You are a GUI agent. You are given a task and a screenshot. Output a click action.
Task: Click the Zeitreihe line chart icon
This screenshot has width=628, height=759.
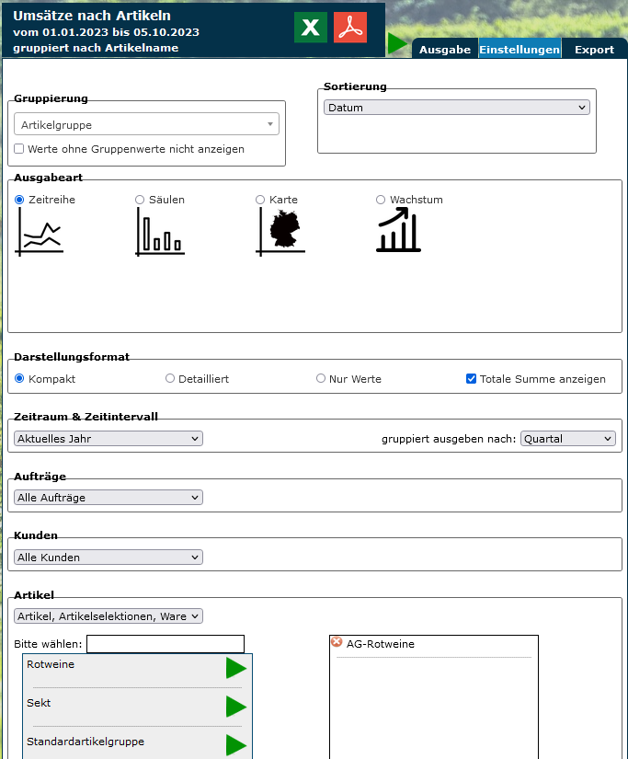[x=40, y=232]
